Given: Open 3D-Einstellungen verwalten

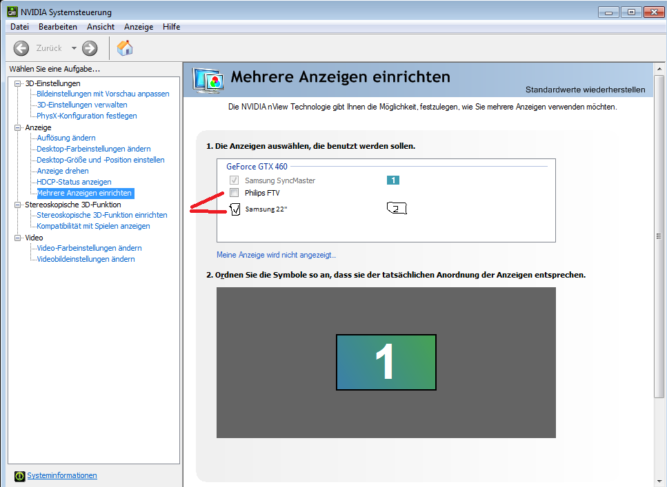Looking at the screenshot, I should 82,105.
